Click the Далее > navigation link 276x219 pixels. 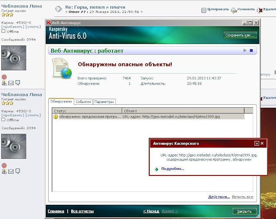click(x=170, y=211)
